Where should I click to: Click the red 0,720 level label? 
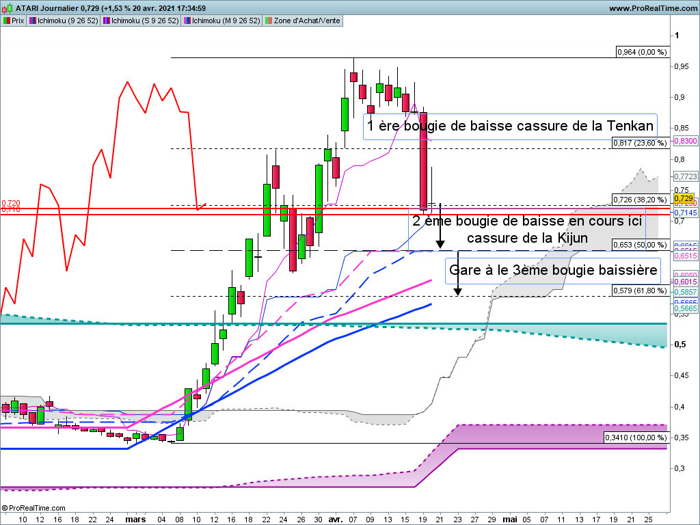tap(11, 204)
